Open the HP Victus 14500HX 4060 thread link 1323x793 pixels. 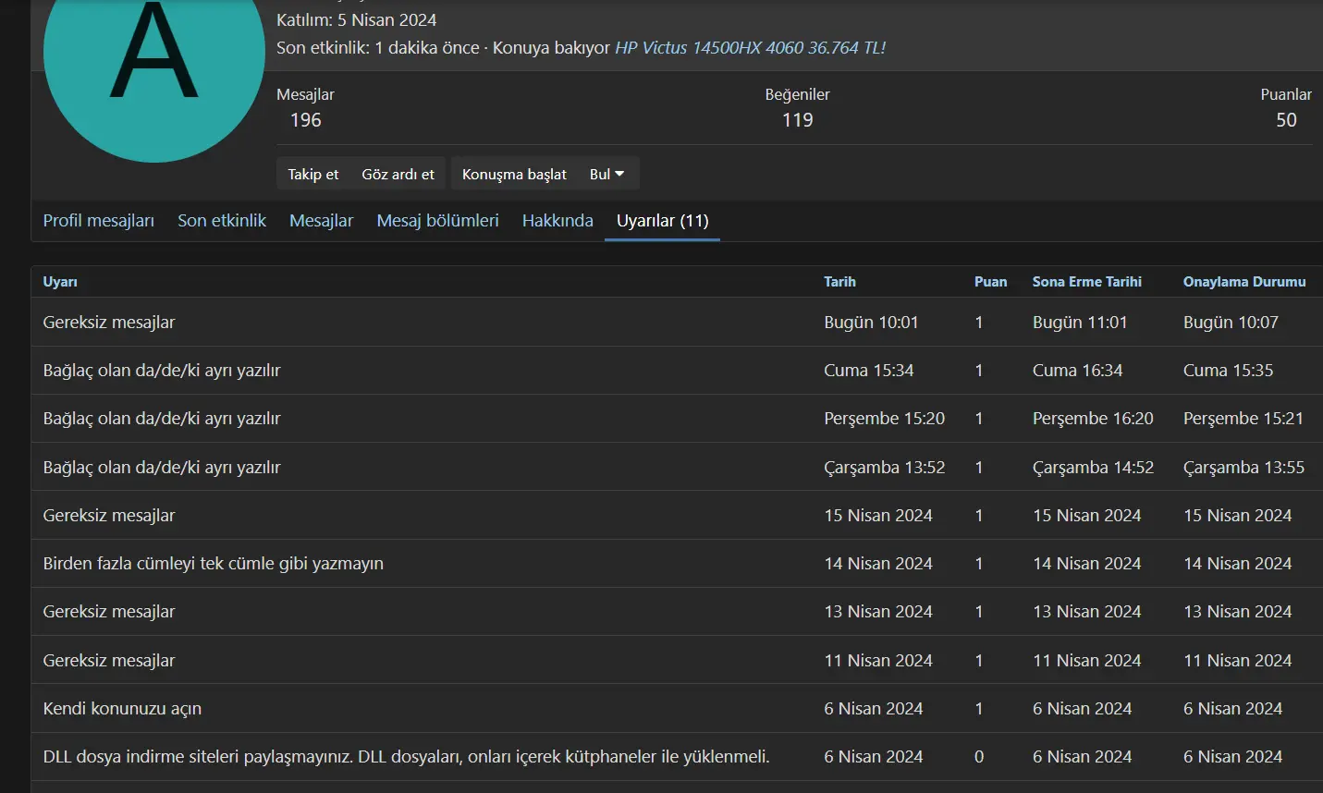(750, 48)
